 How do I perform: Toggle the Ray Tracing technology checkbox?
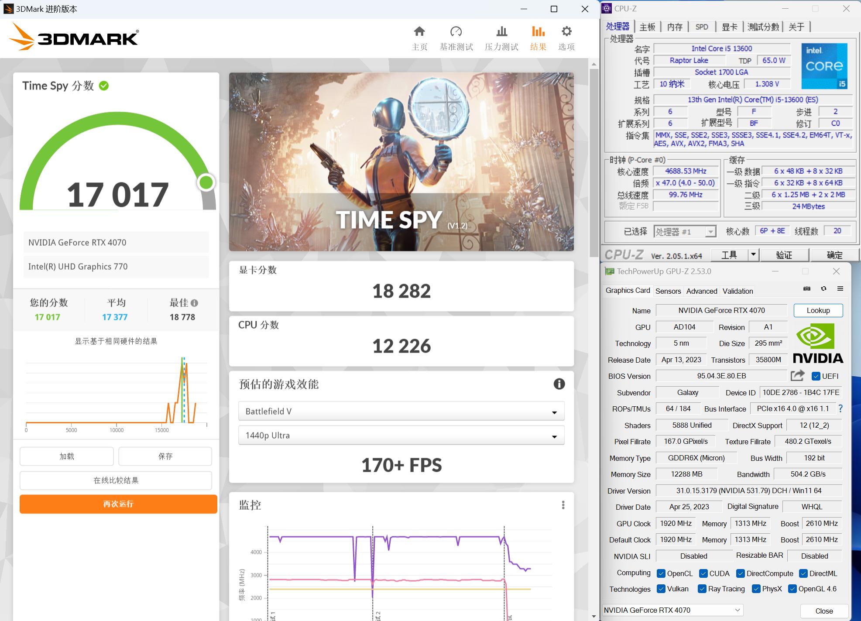(702, 589)
